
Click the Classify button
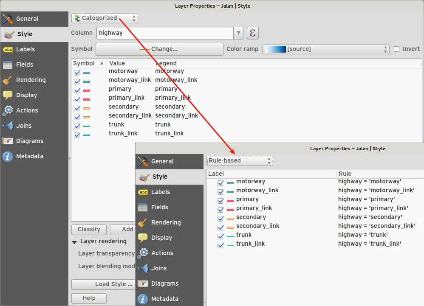(x=89, y=230)
